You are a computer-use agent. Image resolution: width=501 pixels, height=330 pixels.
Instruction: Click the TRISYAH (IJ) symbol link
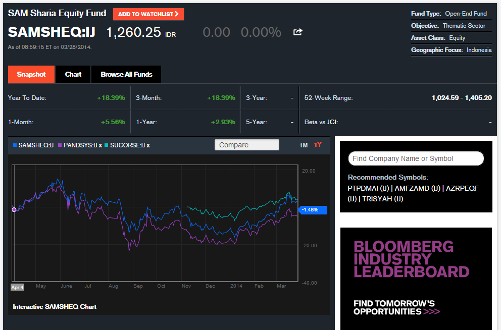click(x=384, y=199)
